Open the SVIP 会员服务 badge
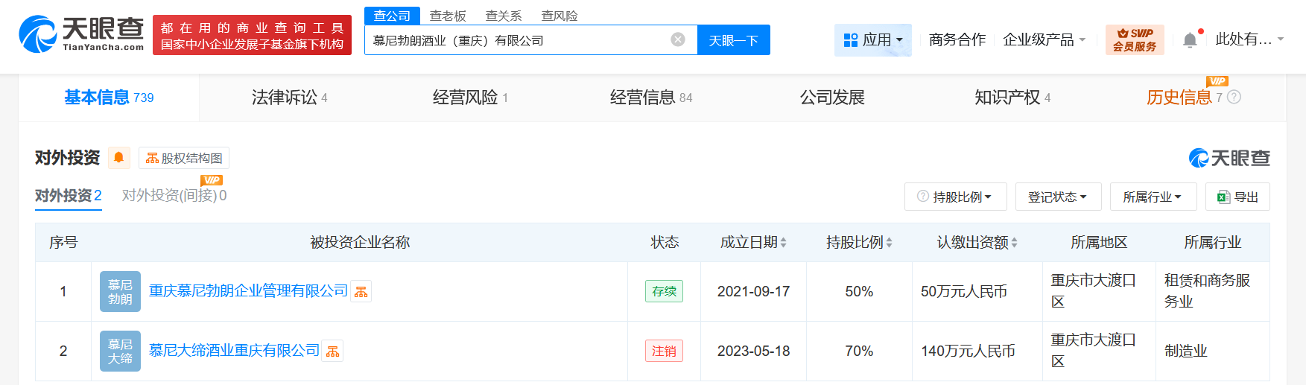This screenshot has width=1306, height=385. tap(1135, 39)
